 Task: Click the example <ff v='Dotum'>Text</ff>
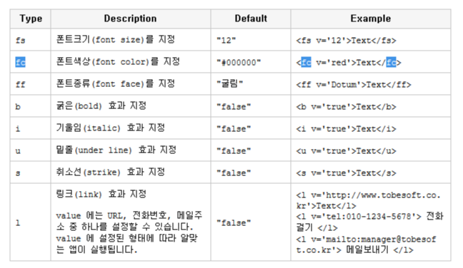point(354,85)
